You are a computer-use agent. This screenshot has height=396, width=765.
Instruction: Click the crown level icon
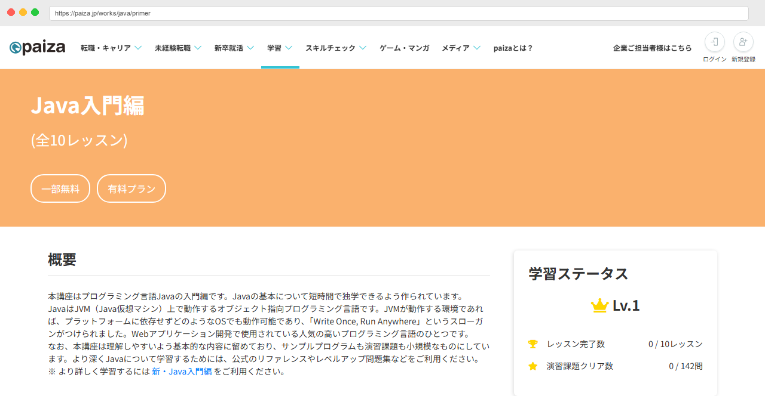(x=599, y=306)
